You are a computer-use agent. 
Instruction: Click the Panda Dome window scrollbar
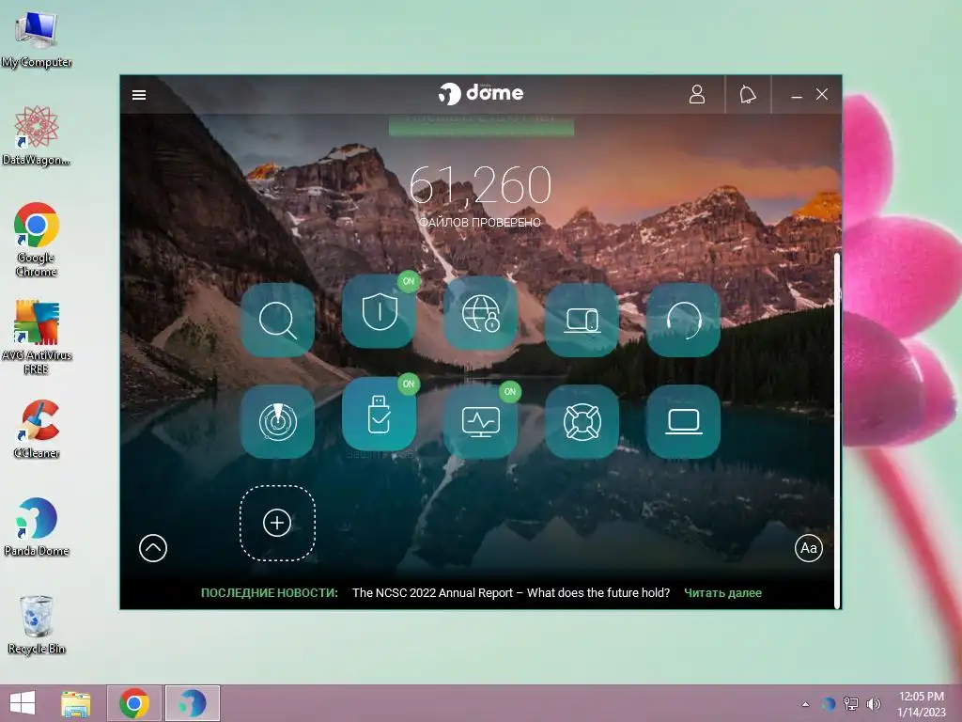(x=837, y=430)
